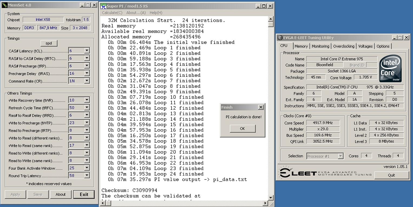Open Command Rate (CR) dropdown
Screen dimensions: 413x207
point(87,81)
